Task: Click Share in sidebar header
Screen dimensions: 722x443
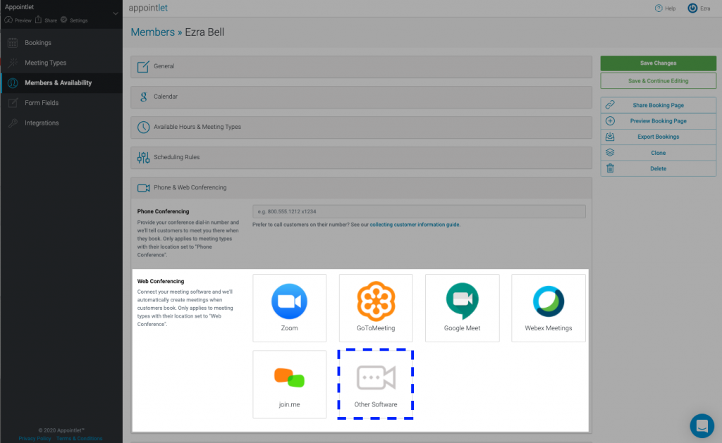Action: point(46,20)
